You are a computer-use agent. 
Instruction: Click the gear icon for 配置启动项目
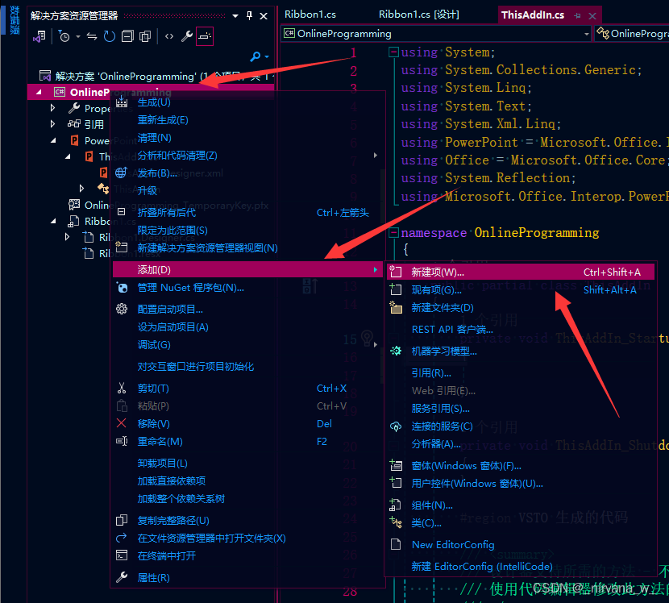[x=122, y=309]
